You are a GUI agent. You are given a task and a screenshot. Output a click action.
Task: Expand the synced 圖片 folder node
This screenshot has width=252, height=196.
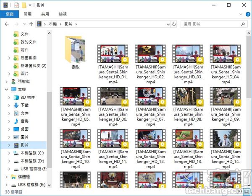point(9,74)
